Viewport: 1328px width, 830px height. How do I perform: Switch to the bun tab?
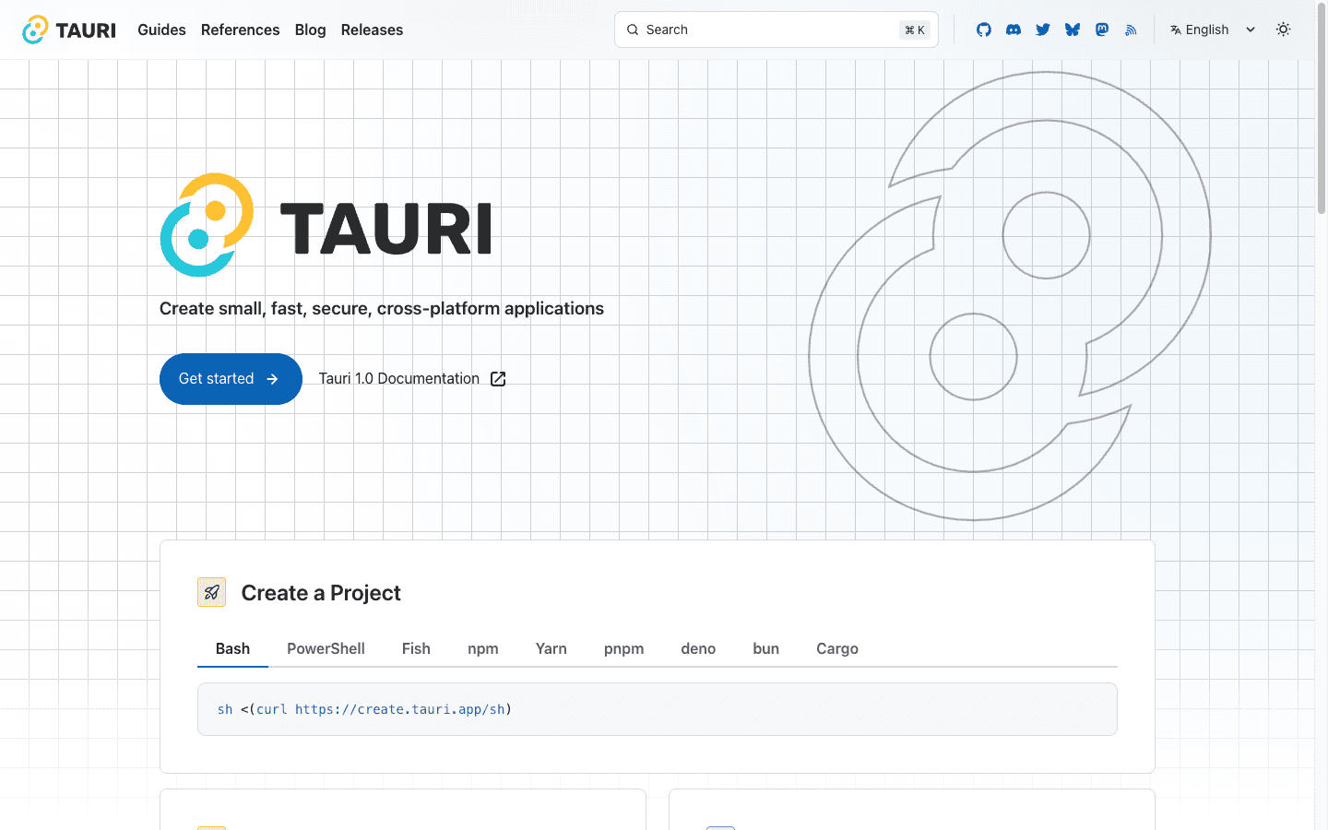click(x=766, y=648)
